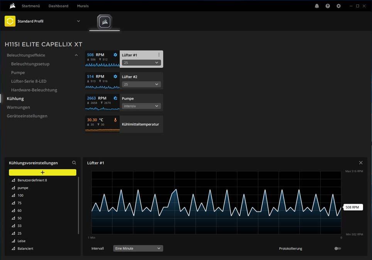372x260 pixels.
Task: Select Lüfter-Serie 8-LED in the sidebar
Action: [x=29, y=81]
